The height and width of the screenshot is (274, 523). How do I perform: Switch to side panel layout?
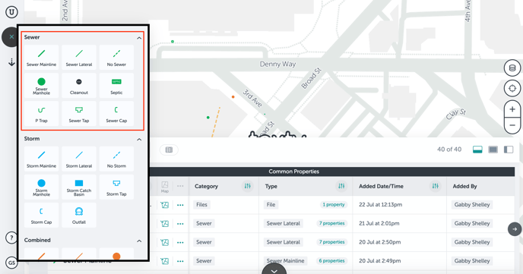[x=509, y=150]
